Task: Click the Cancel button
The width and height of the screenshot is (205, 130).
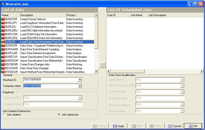Action: (x=174, y=126)
